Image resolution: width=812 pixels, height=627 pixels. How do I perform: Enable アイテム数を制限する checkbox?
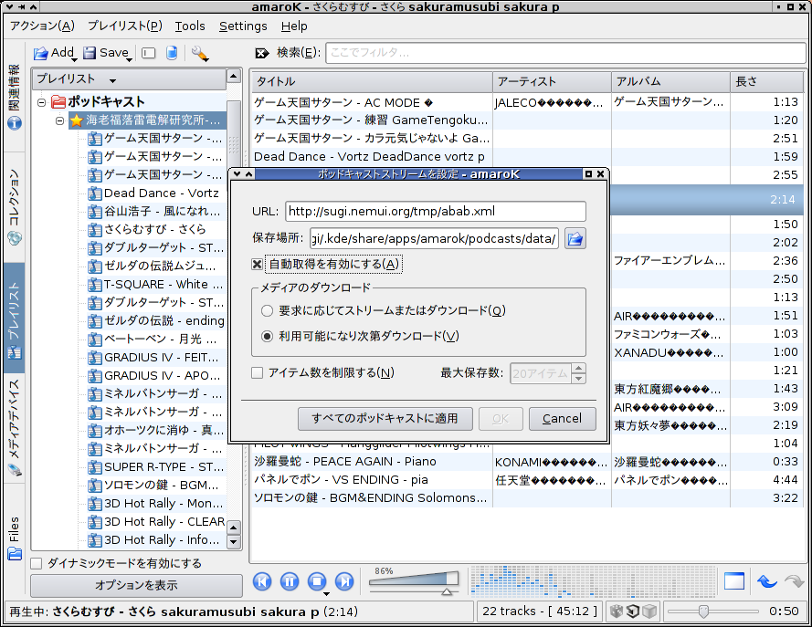(257, 372)
